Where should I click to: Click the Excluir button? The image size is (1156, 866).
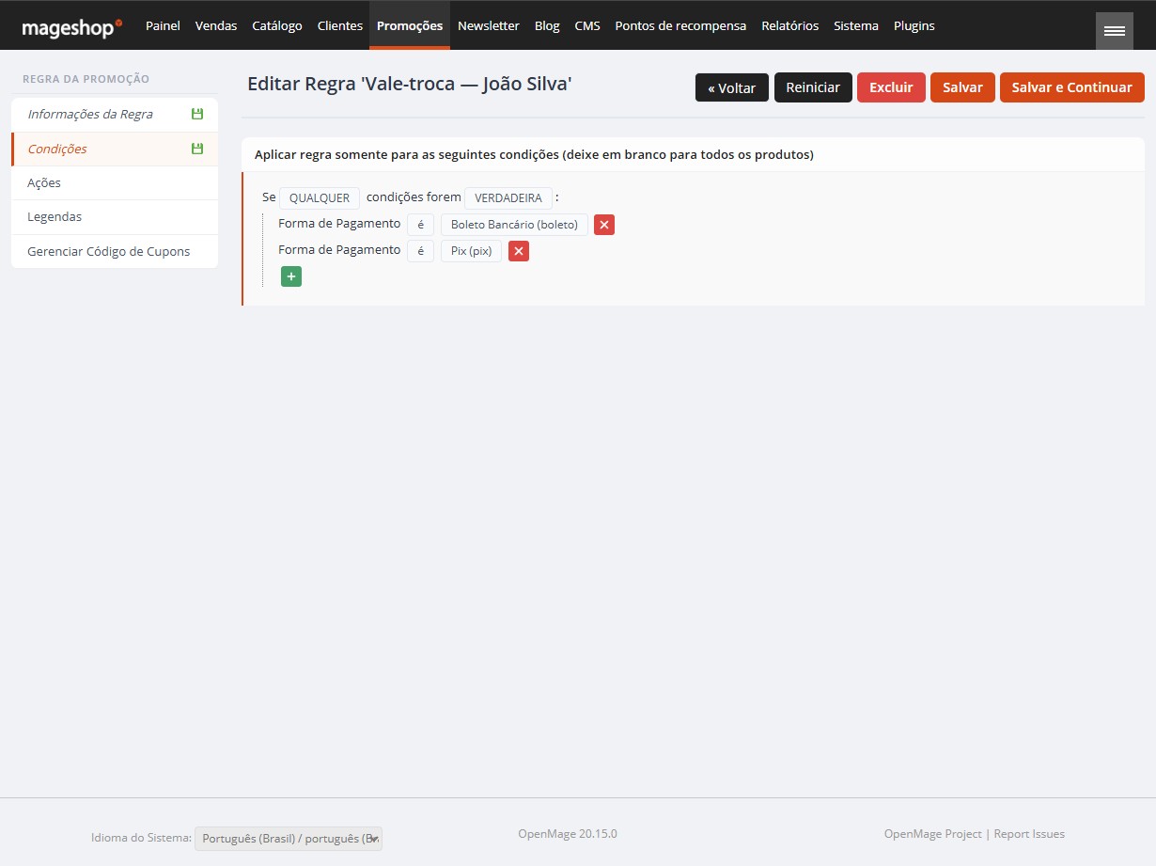[890, 87]
